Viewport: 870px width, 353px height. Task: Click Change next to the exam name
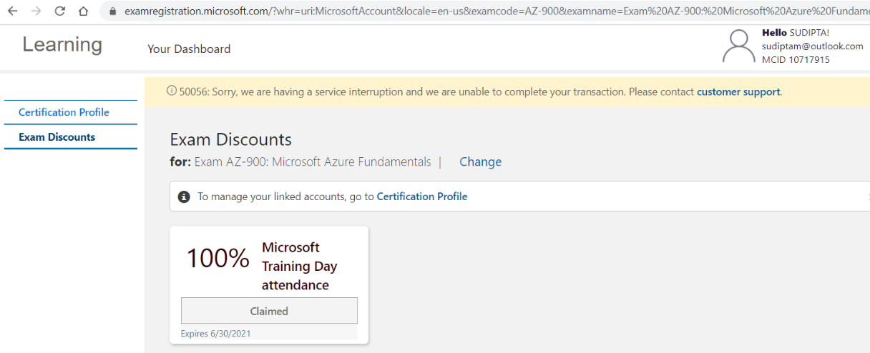[x=480, y=161]
